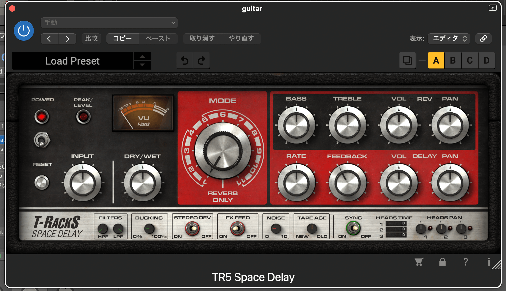The height and width of the screenshot is (291, 506).
Task: Open the 手動 automation dropdown
Action: click(x=109, y=23)
